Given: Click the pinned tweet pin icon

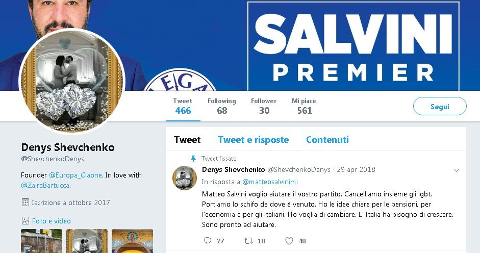Looking at the screenshot, I should click(193, 158).
